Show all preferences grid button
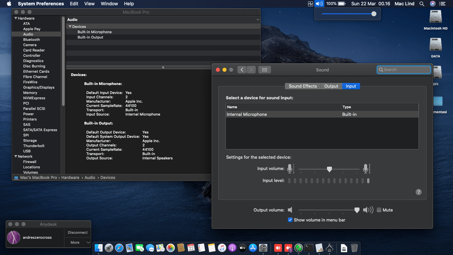 click(x=265, y=70)
